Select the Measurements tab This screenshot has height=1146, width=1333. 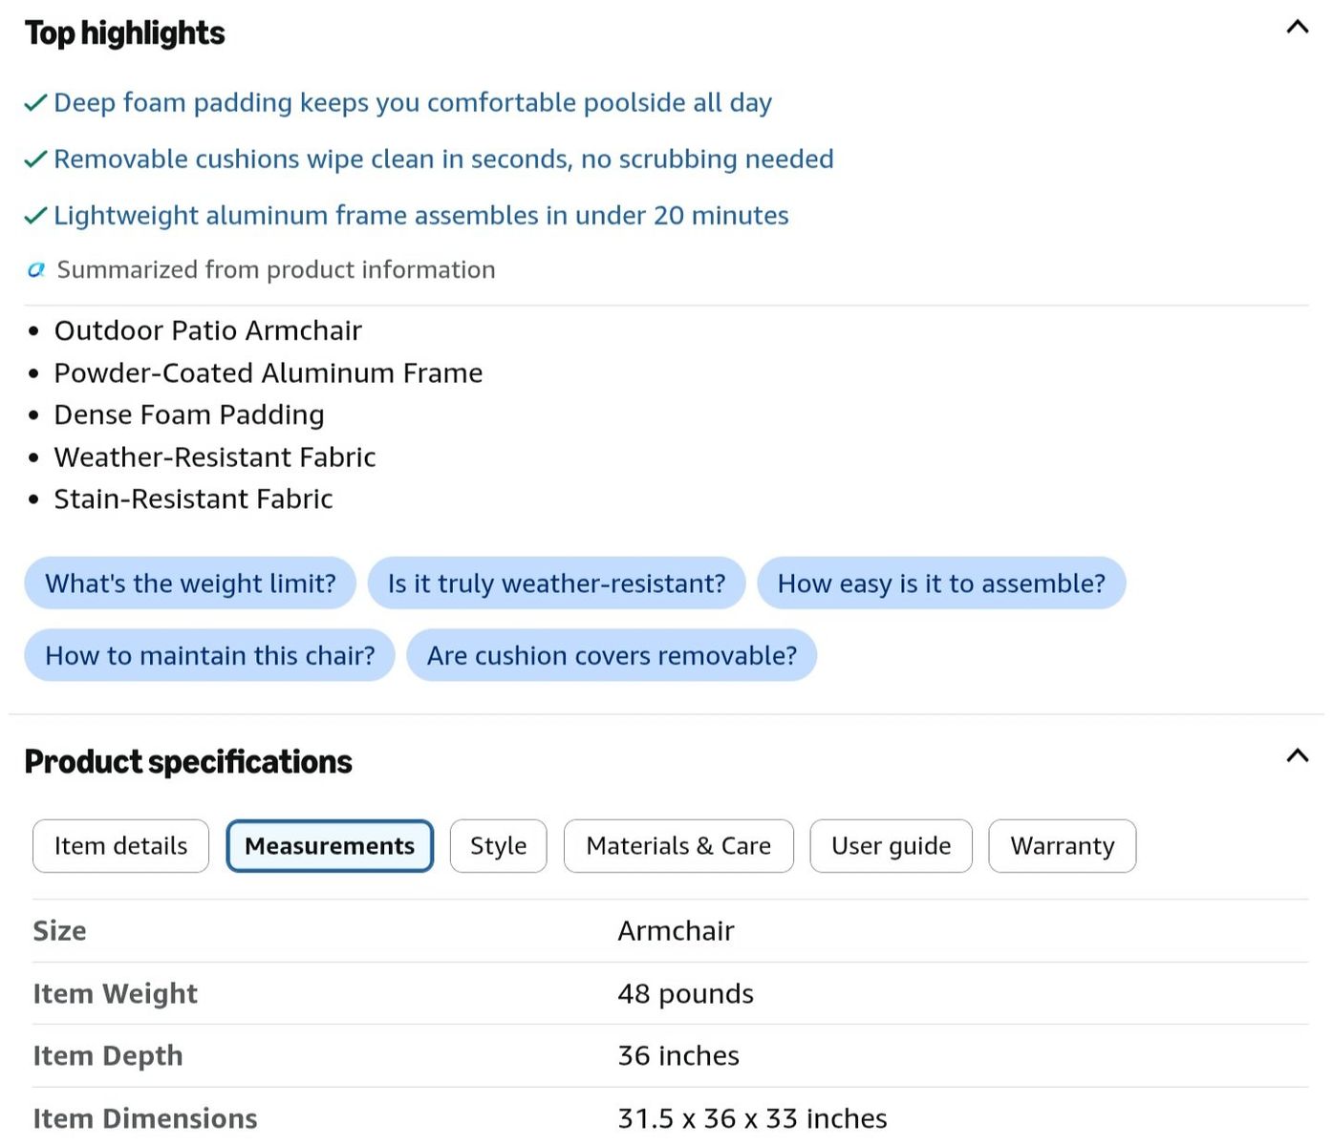pyautogui.click(x=330, y=846)
